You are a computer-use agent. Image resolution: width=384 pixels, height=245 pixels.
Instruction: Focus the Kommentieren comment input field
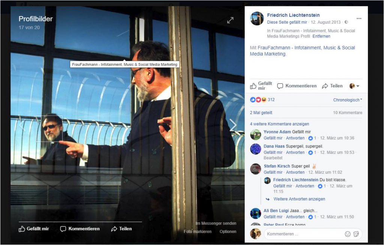[304, 234]
